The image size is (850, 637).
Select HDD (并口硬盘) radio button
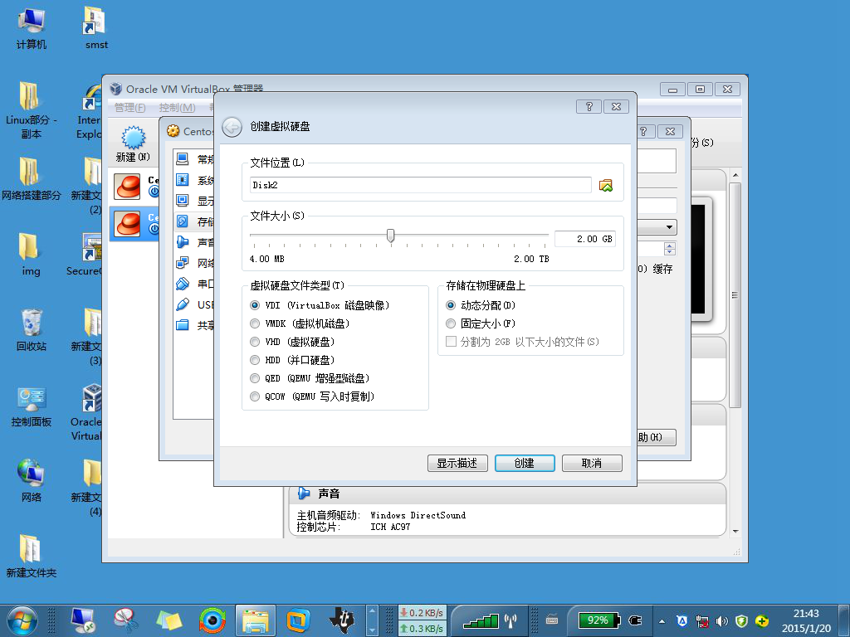(x=255, y=360)
